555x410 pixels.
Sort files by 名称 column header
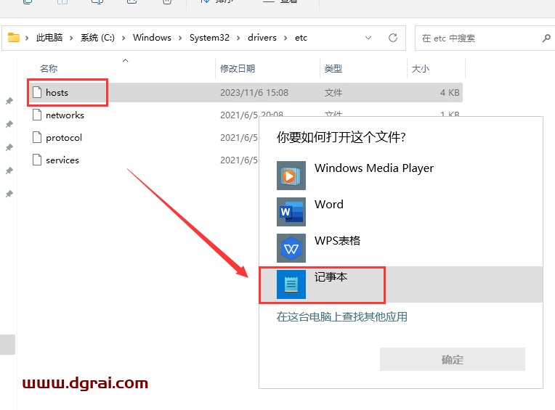(49, 69)
